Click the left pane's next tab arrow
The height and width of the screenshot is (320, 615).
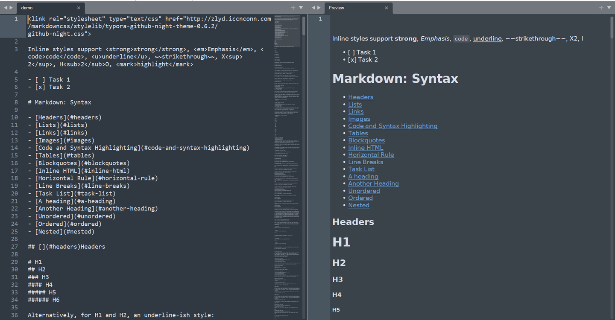click(11, 8)
